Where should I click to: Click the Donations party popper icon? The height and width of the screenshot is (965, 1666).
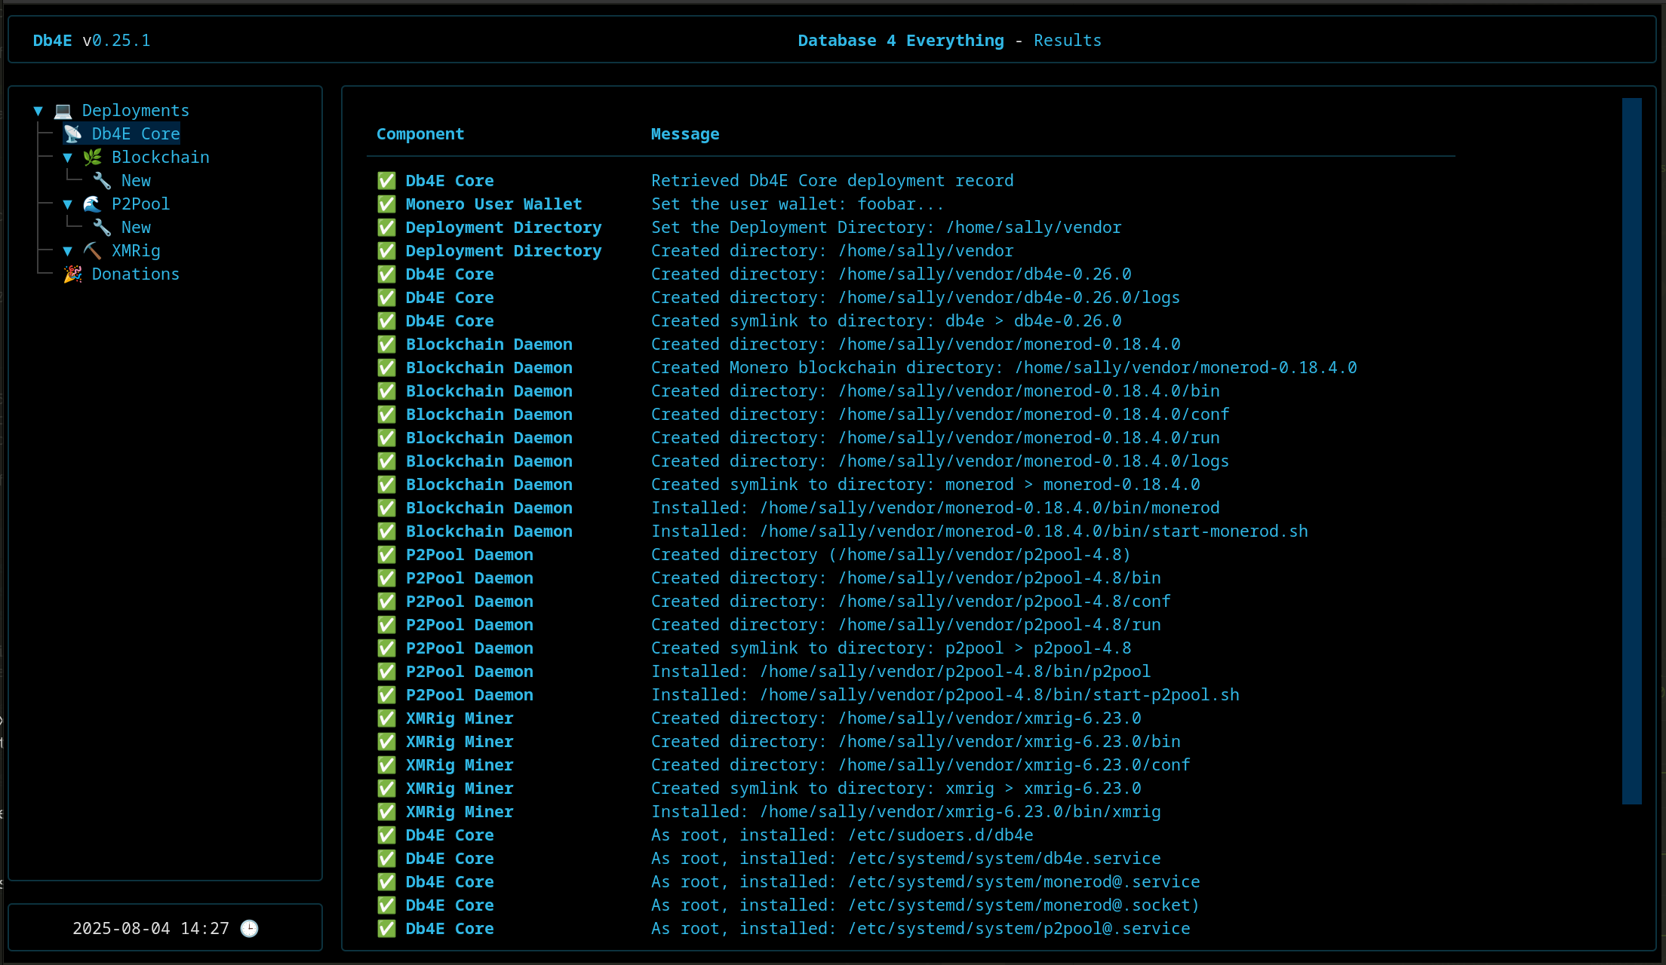[x=73, y=274]
